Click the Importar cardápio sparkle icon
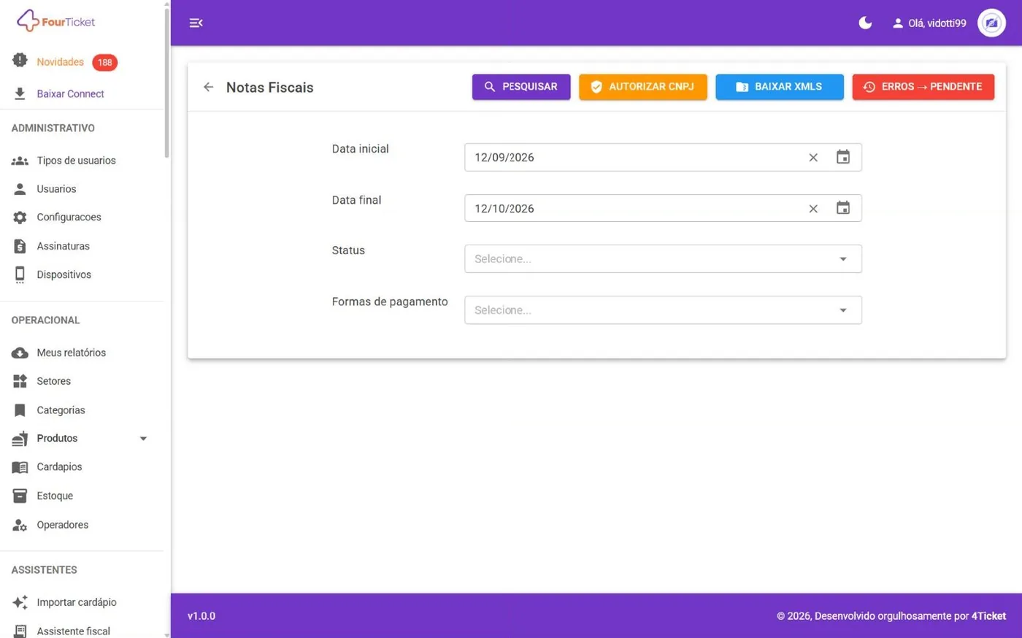The height and width of the screenshot is (638, 1022). [20, 602]
